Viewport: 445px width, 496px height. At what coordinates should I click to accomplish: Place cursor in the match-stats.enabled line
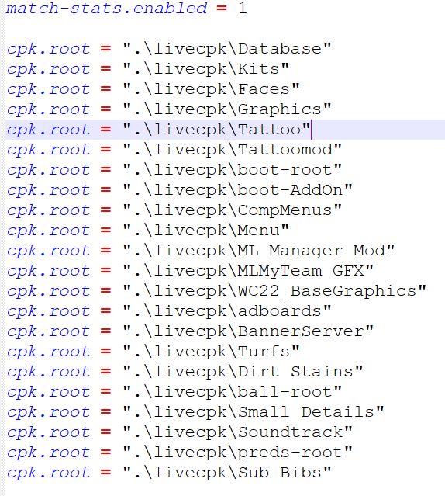(x=126, y=9)
